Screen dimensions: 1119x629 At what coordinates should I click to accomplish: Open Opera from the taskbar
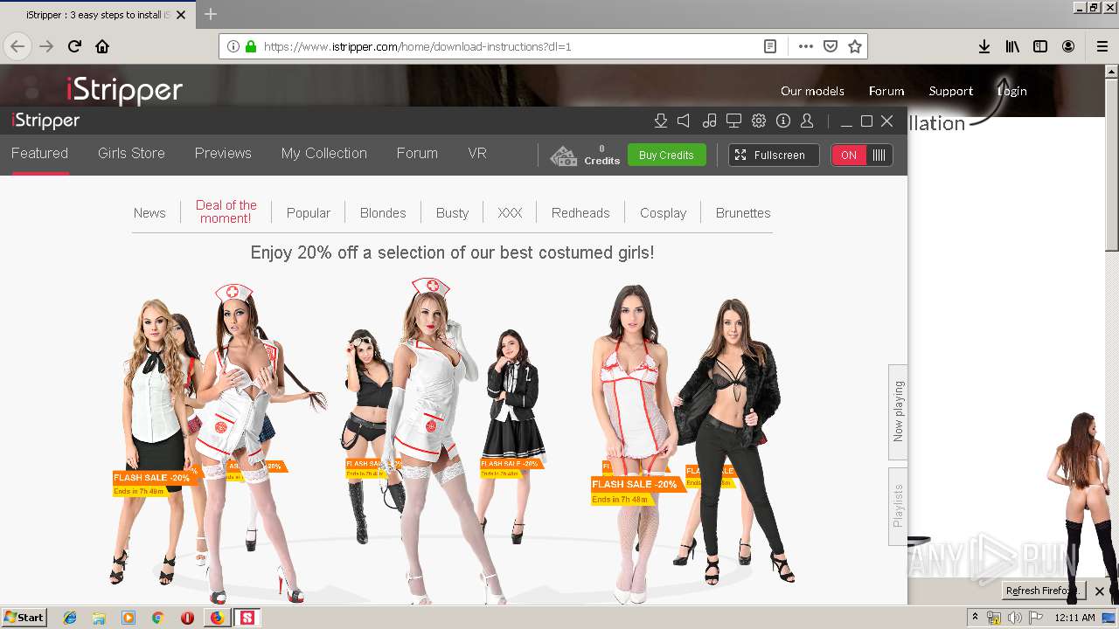(187, 618)
